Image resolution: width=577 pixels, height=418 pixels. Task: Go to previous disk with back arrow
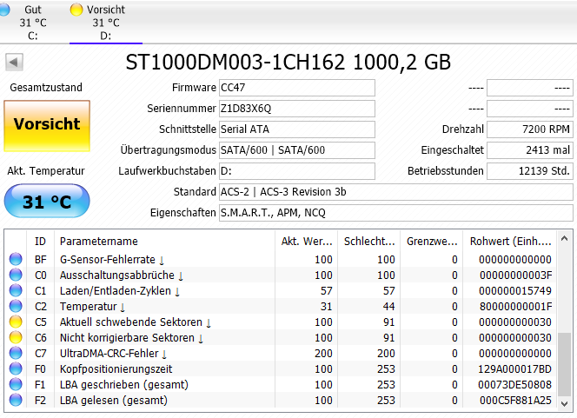pyautogui.click(x=15, y=63)
